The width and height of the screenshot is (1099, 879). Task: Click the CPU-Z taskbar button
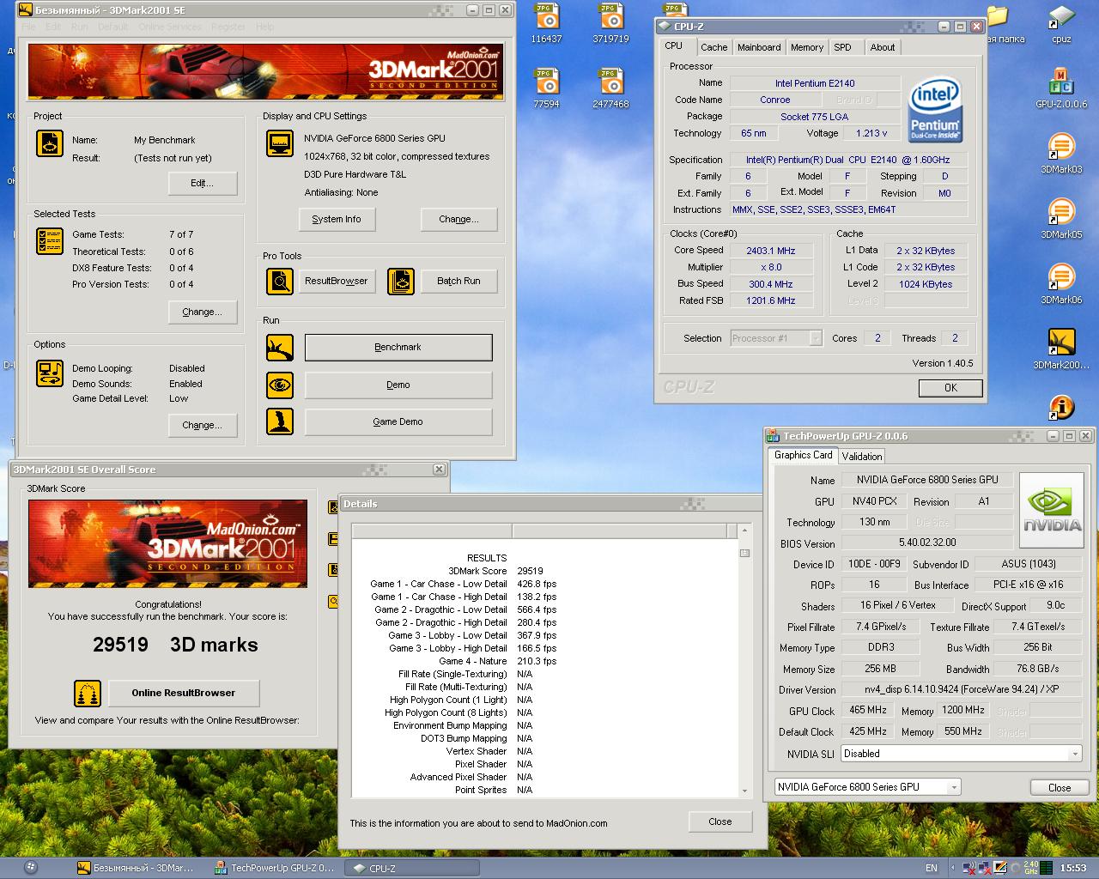(x=412, y=868)
